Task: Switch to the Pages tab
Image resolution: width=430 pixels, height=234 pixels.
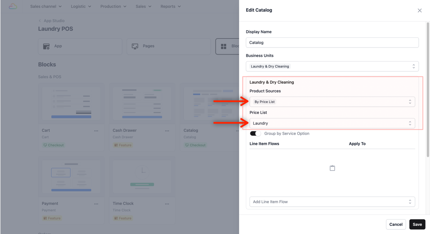Action: pyautogui.click(x=169, y=46)
